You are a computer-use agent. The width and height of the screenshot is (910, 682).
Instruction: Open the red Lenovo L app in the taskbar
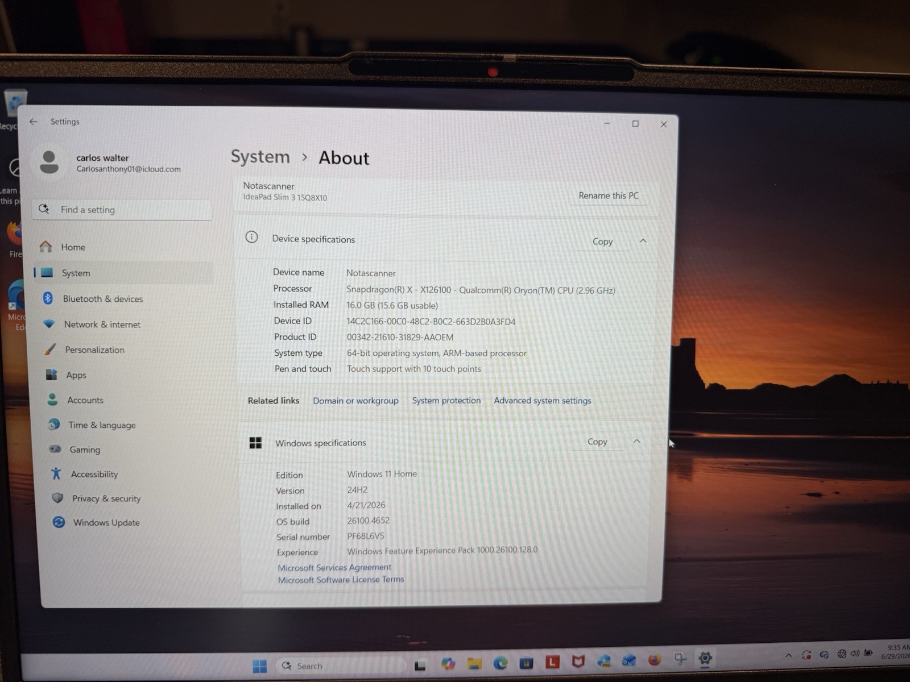(552, 662)
